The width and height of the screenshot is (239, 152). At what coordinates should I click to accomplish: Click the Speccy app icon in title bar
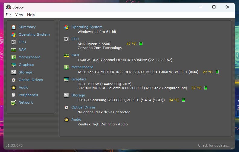[x=8, y=7]
